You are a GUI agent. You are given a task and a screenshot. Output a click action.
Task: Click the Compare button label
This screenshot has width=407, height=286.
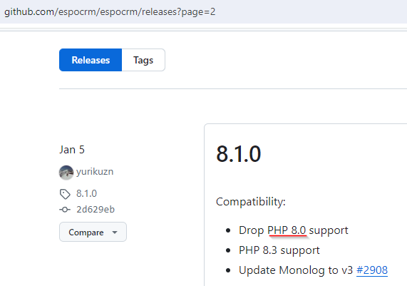tap(86, 233)
